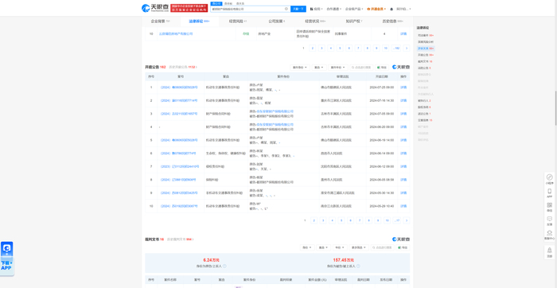Switch to the 企业背景 tab

(x=161, y=21)
